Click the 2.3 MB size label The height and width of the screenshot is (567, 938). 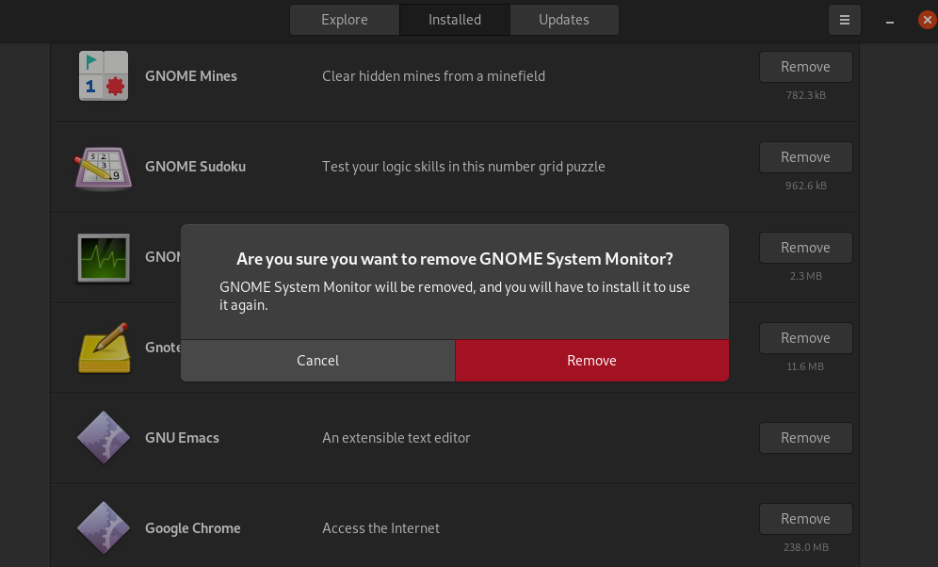[806, 276]
